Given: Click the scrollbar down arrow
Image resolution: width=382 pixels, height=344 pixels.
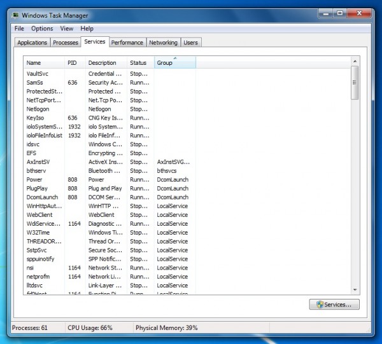Looking at the screenshot, I should coord(355,289).
